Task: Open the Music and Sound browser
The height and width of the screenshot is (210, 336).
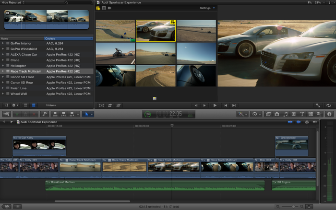Action: pos(285,114)
